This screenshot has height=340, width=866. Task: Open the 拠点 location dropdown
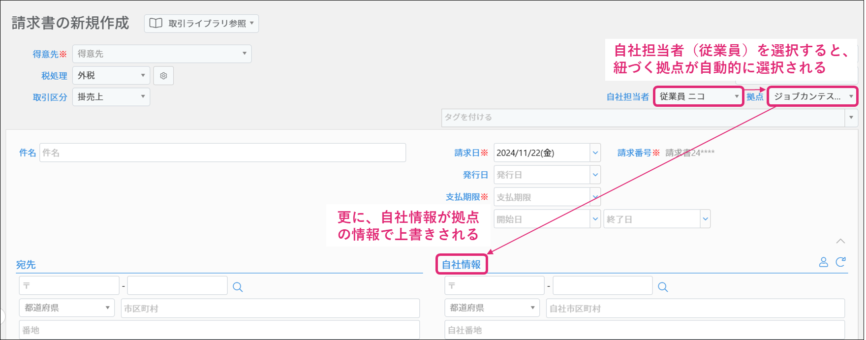click(x=812, y=96)
